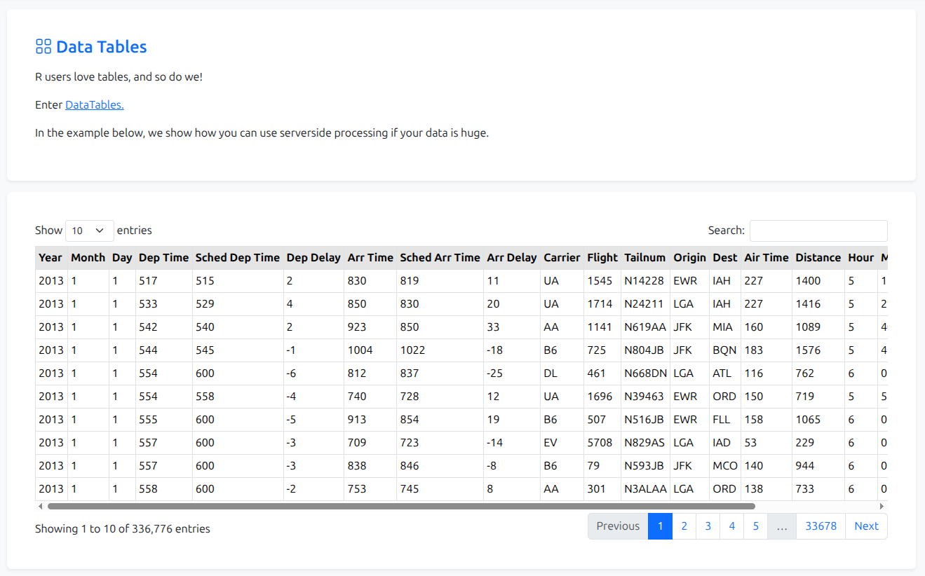Viewport: 925px width, 576px height.
Task: Expand the Show entries dropdown
Action: tap(90, 231)
